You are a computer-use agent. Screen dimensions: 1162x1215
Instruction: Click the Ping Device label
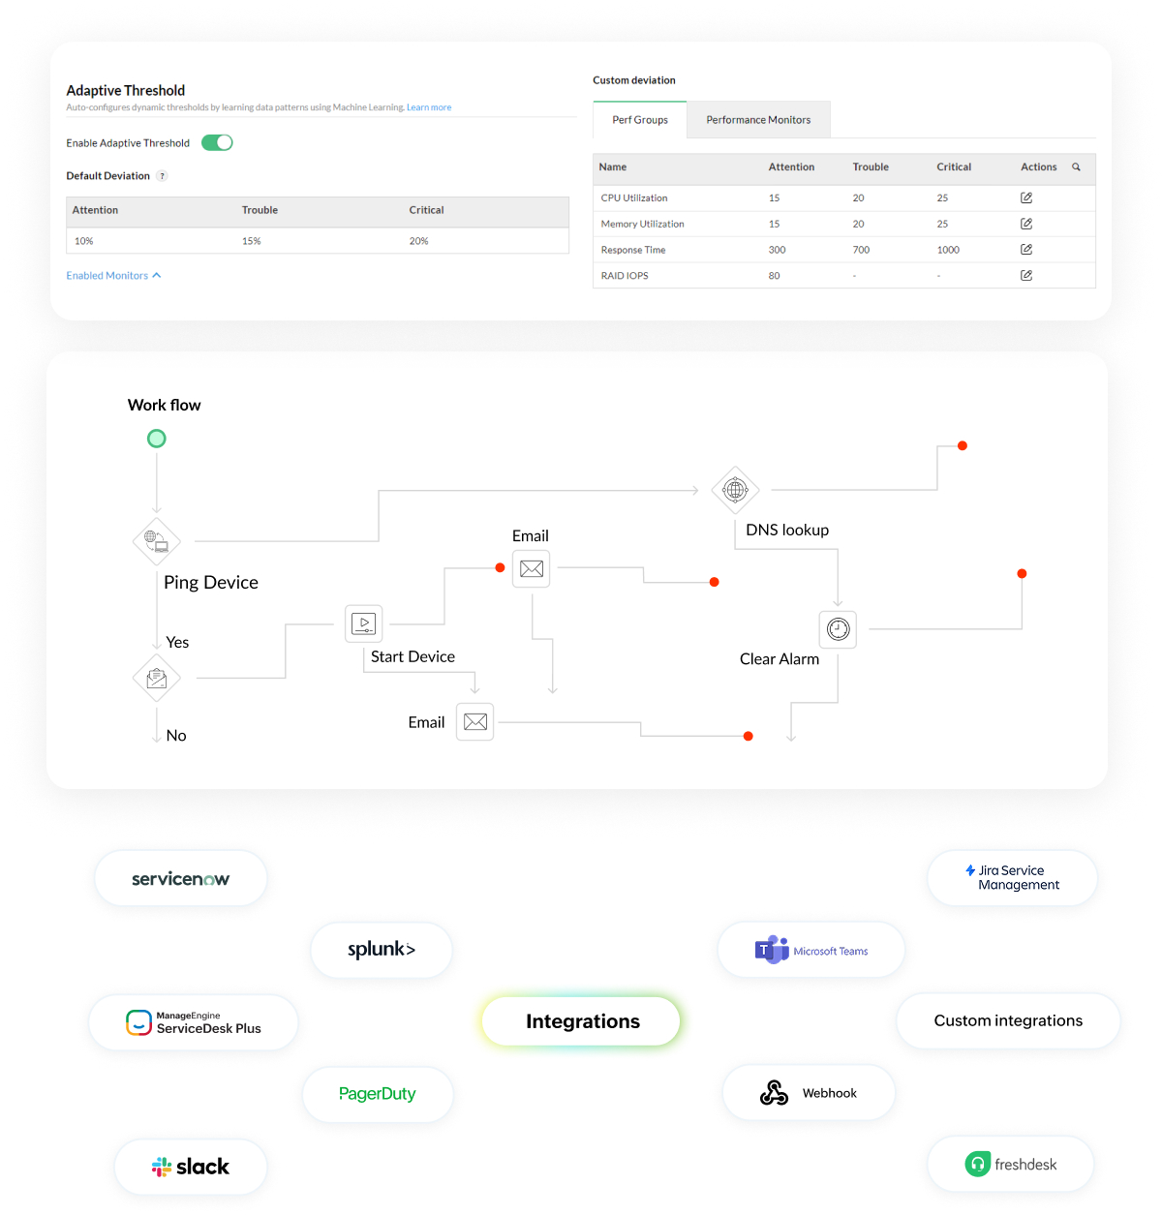[x=211, y=583]
